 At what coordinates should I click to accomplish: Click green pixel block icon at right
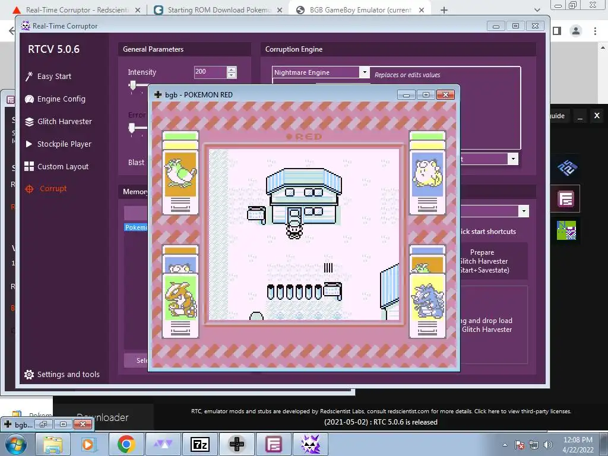coord(566,231)
